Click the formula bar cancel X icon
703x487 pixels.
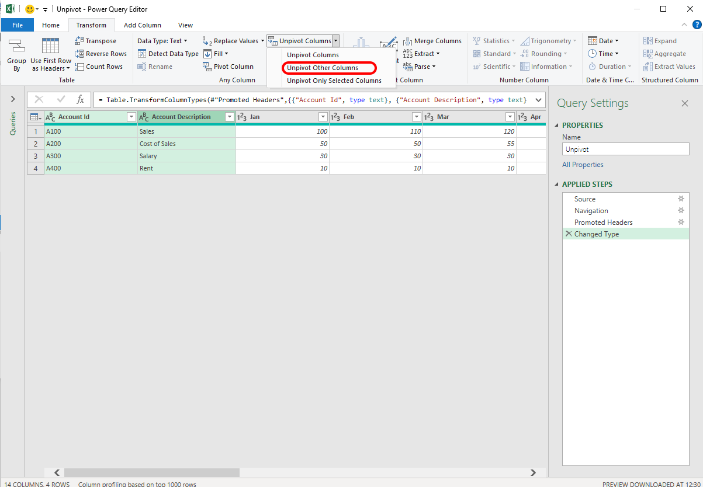[39, 100]
